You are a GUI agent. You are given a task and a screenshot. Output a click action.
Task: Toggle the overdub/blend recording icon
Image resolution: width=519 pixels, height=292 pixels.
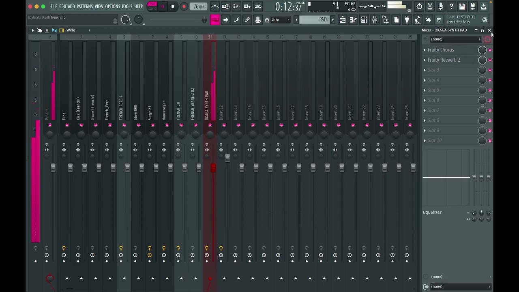click(247, 6)
